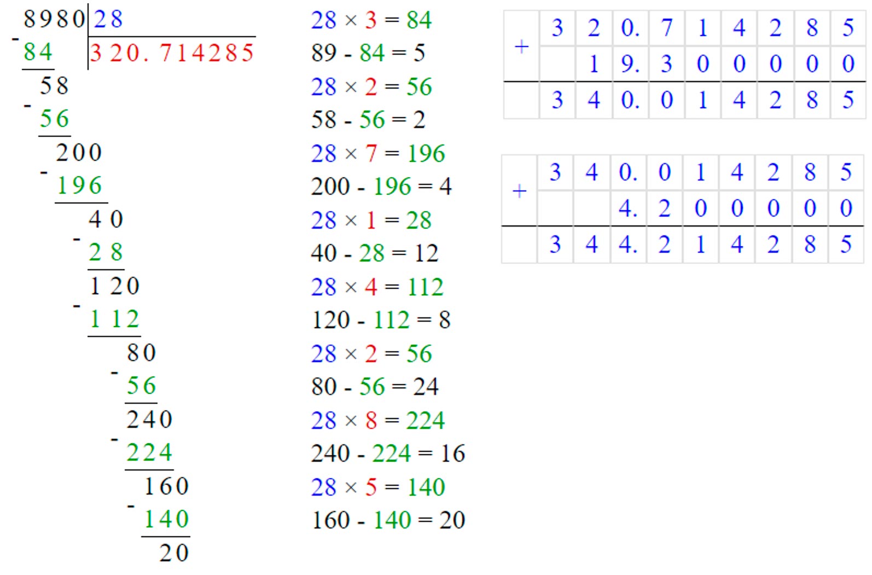Image resolution: width=872 pixels, height=575 pixels.
Task: Click the dividend 8980
Action: [x=54, y=19]
